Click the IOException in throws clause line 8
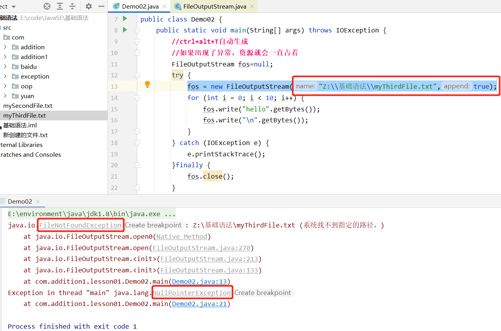Image resolution: width=501 pixels, height=331 pixels. [x=357, y=30]
